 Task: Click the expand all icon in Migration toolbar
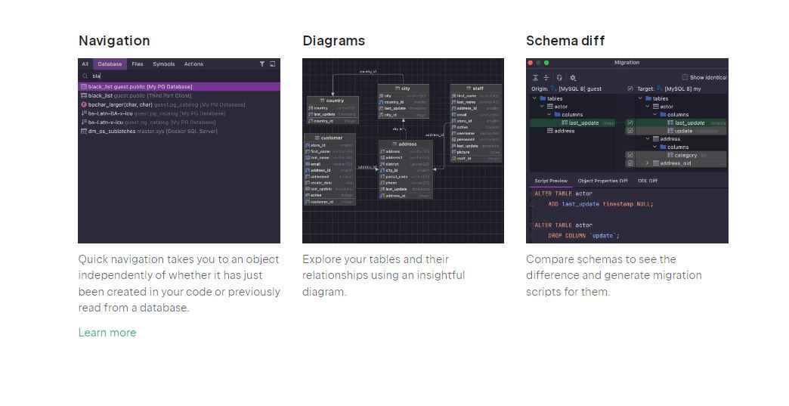click(x=536, y=77)
